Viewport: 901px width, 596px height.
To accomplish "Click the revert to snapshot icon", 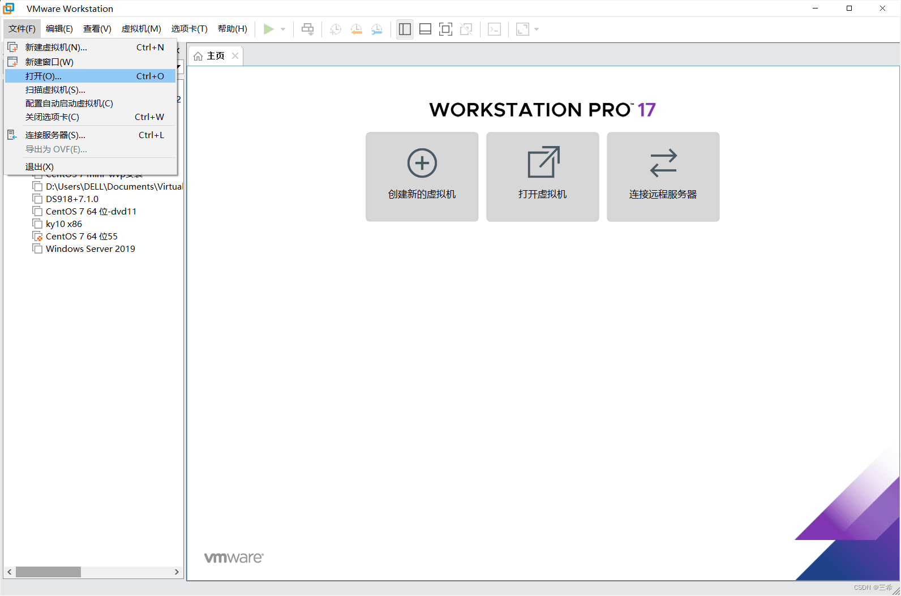I will pyautogui.click(x=356, y=29).
